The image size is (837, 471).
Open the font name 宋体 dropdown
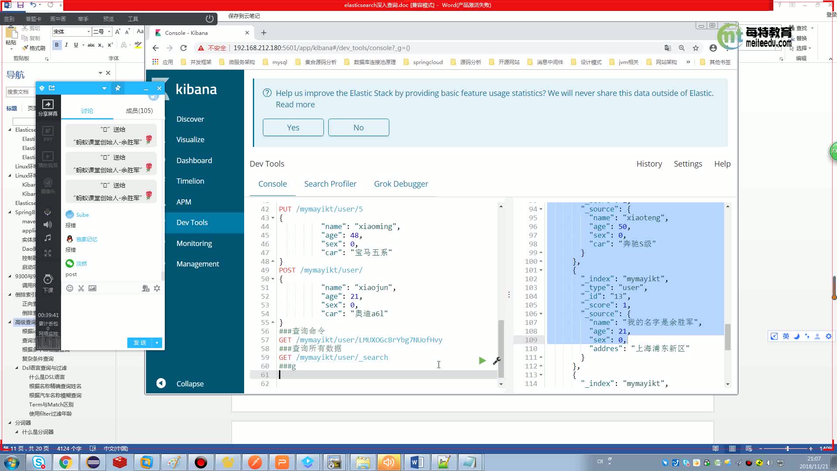tap(88, 31)
